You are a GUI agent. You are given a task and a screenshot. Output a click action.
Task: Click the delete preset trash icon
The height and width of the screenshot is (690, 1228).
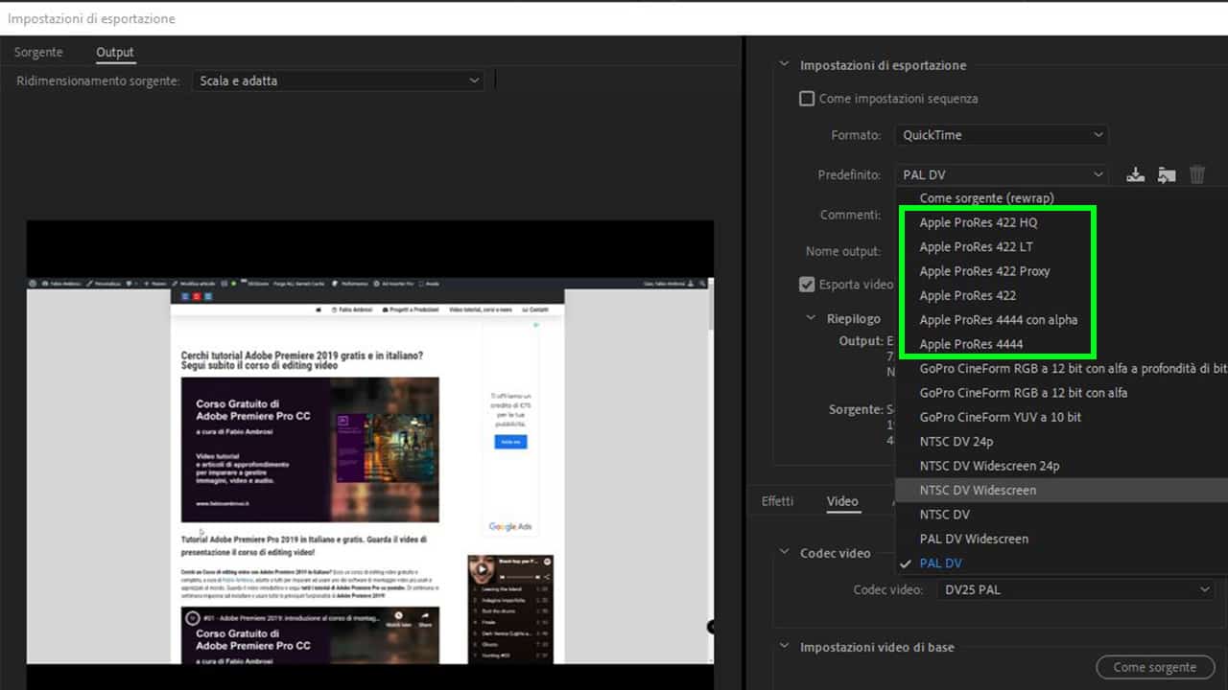(1197, 174)
